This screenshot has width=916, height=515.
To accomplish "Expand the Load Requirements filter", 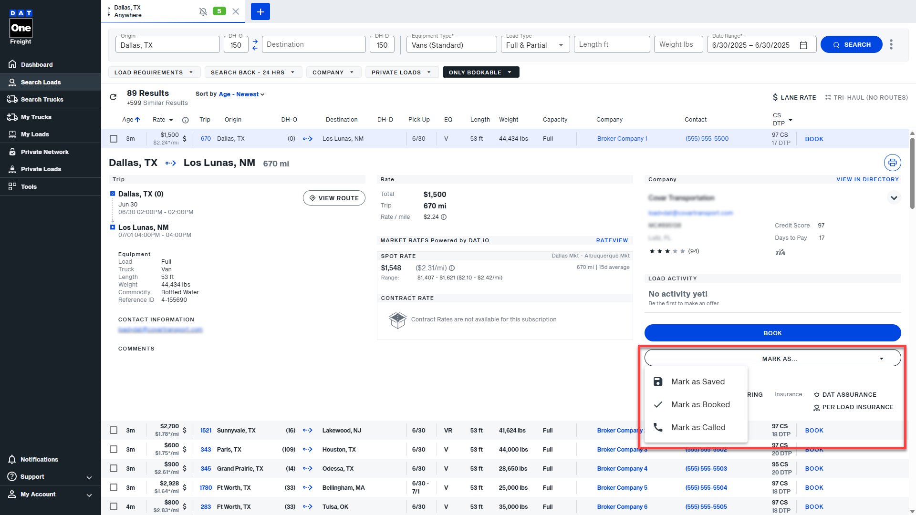I will (154, 72).
